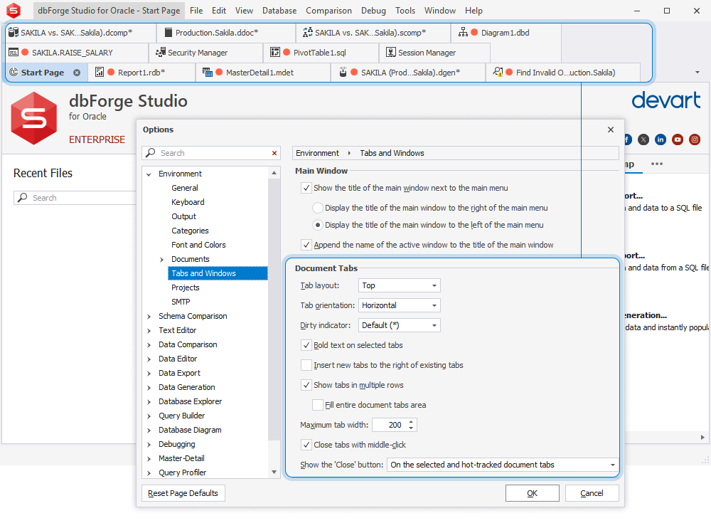Viewport: 711px width, 528px height.
Task: Open the Database menu
Action: click(x=279, y=11)
